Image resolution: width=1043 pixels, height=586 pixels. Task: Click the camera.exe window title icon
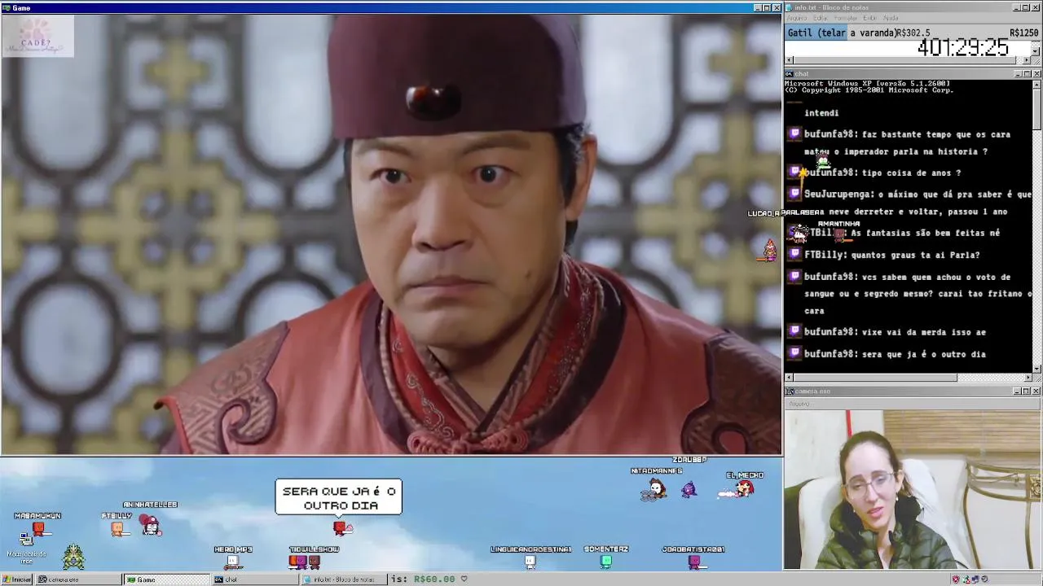[x=790, y=391]
